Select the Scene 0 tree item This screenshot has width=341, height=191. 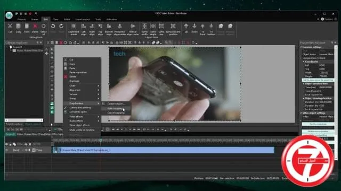tap(18, 47)
